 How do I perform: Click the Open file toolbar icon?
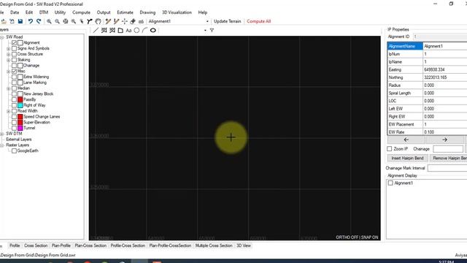coord(4,21)
